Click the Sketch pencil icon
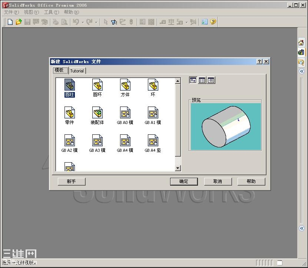Screen dimensions: 308x268 coord(123,22)
